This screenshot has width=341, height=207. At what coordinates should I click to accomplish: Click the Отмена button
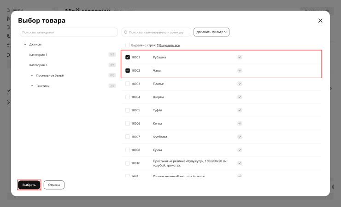click(x=54, y=185)
